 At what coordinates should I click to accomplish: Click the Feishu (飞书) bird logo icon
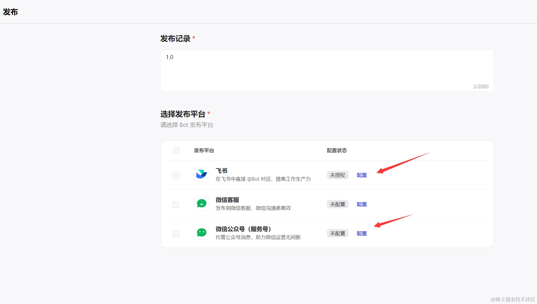pos(201,174)
